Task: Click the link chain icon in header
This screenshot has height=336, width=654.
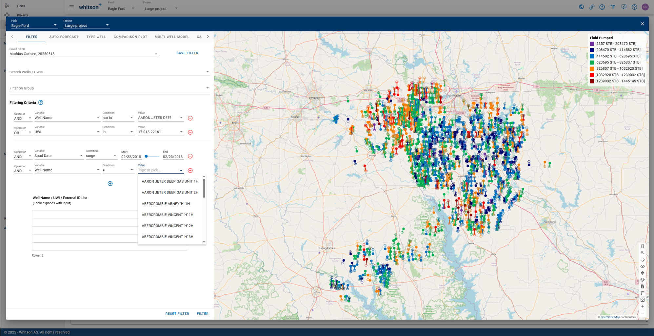Action: point(592,7)
